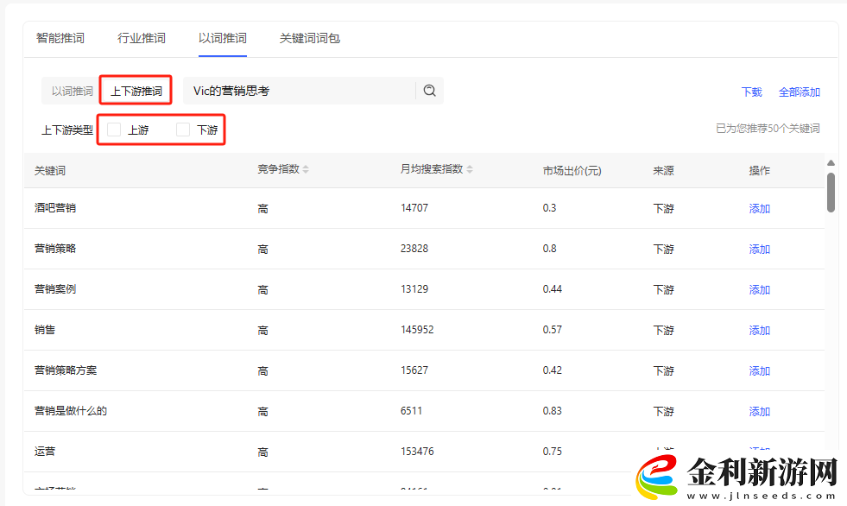Image resolution: width=847 pixels, height=506 pixels.
Task: Add keyword 营销案例
Action: [759, 289]
